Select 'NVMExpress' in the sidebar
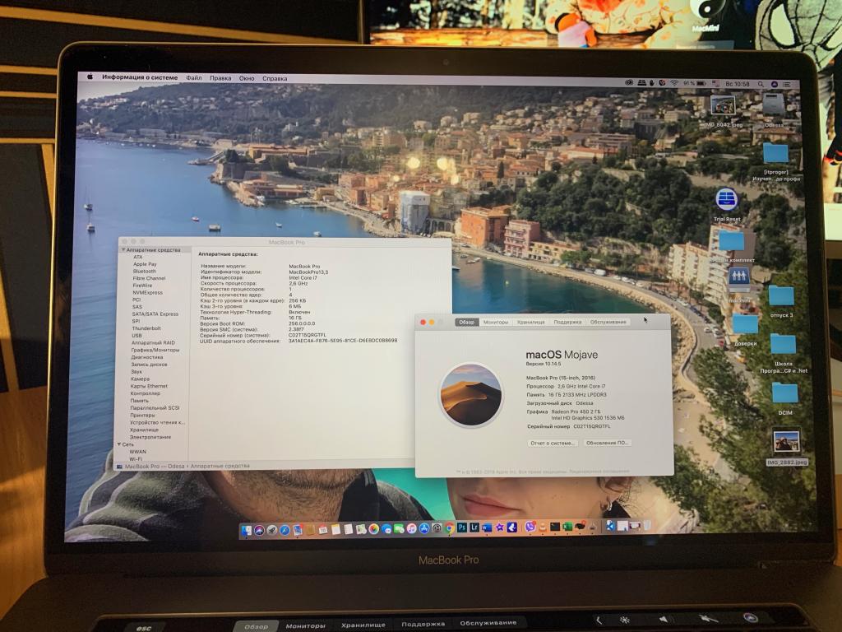842x632 pixels. (148, 292)
